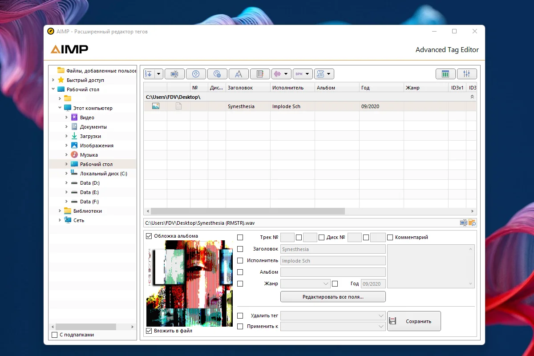534x356 pixels.
Task: Open the scroll-shaped lyrics toolbar dropdown
Action: coord(324,74)
